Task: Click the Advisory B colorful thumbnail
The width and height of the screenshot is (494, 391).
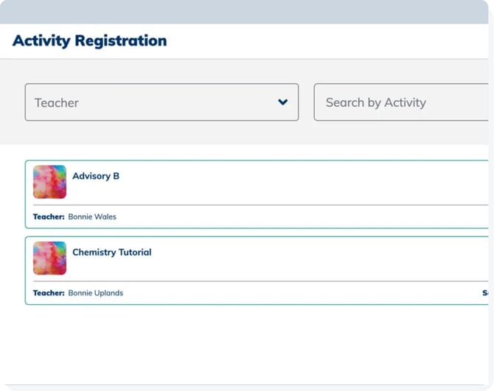Action: tap(49, 182)
